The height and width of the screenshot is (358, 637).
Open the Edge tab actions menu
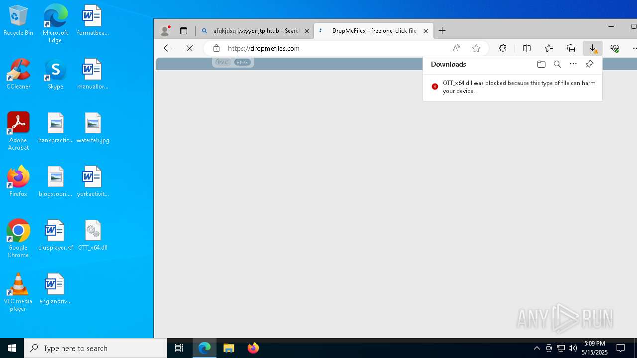pyautogui.click(x=184, y=31)
